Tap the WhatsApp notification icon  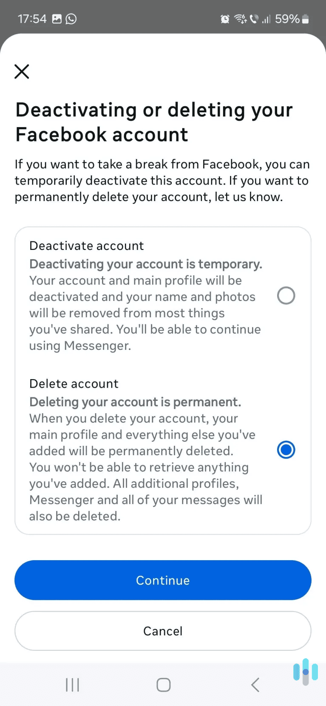(x=71, y=19)
